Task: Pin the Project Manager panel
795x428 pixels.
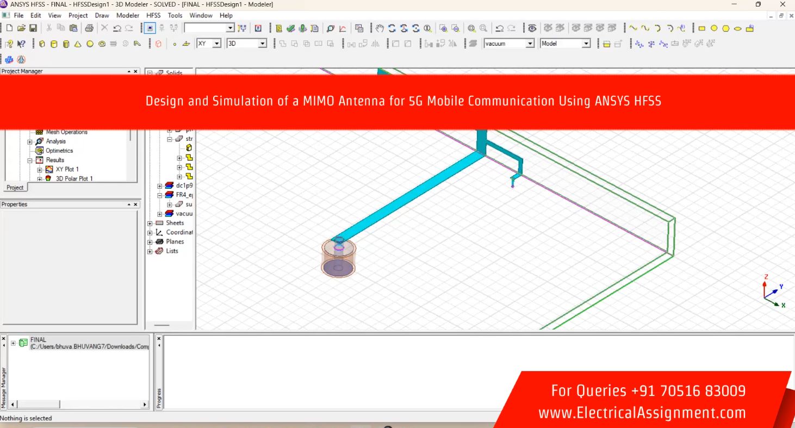Action: pos(129,71)
